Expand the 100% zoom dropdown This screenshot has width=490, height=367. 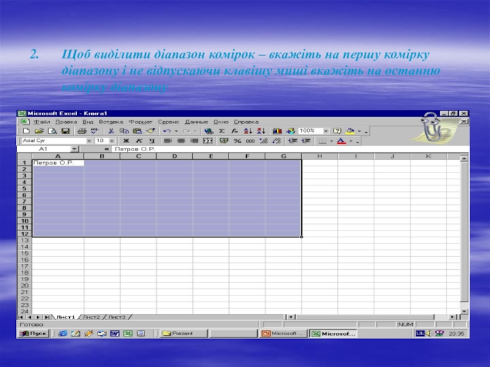(x=326, y=131)
